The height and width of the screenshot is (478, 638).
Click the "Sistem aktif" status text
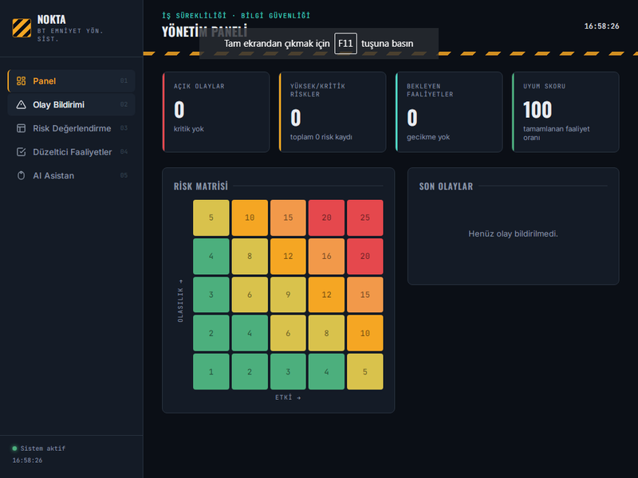43,449
